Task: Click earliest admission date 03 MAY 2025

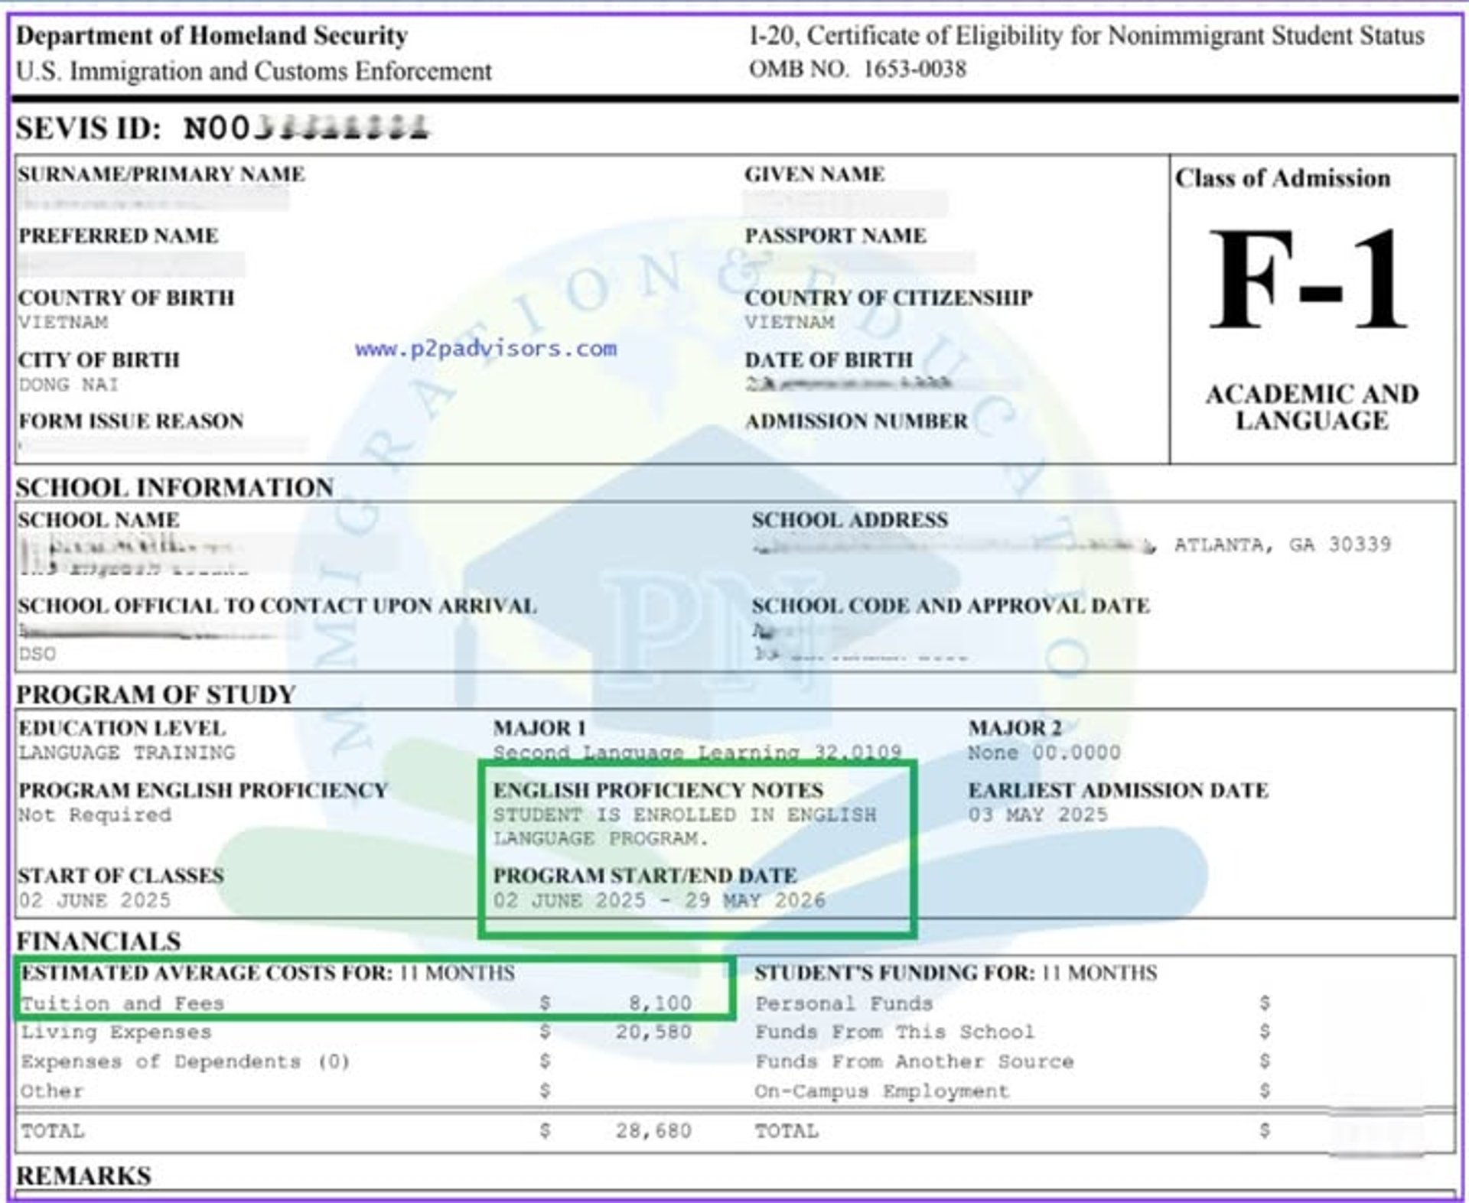Action: click(1038, 815)
